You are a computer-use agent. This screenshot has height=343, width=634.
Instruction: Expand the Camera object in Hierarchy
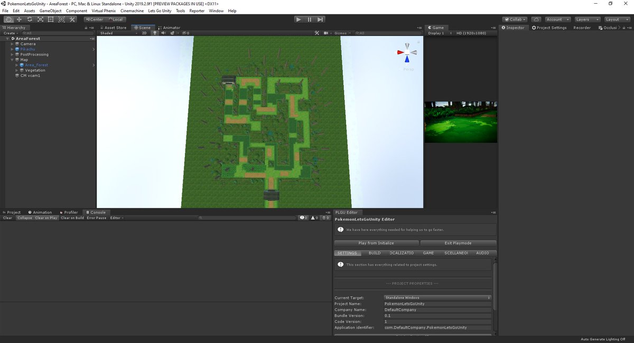pyautogui.click(x=12, y=44)
